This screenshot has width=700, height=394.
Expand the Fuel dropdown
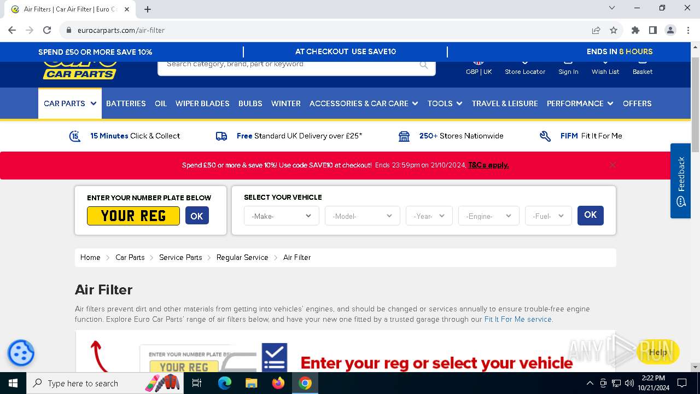click(x=548, y=216)
